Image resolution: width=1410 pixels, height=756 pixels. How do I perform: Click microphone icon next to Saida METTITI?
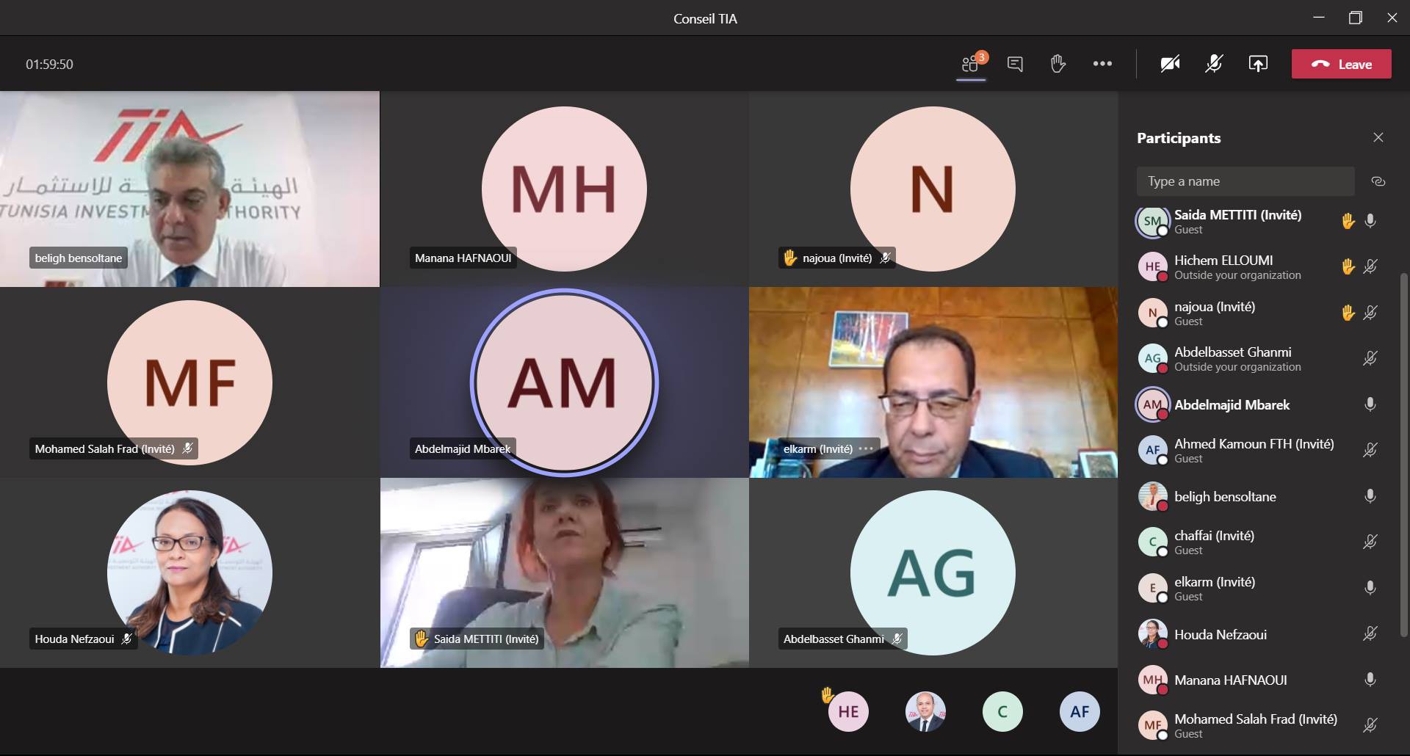(1370, 221)
